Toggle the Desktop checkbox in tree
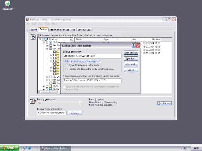 point(43,39)
